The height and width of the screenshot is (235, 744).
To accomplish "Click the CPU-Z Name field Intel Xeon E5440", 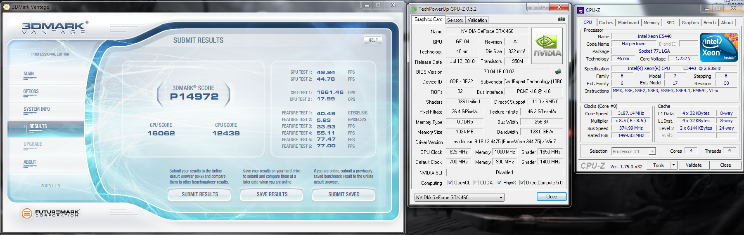I will [x=654, y=36].
